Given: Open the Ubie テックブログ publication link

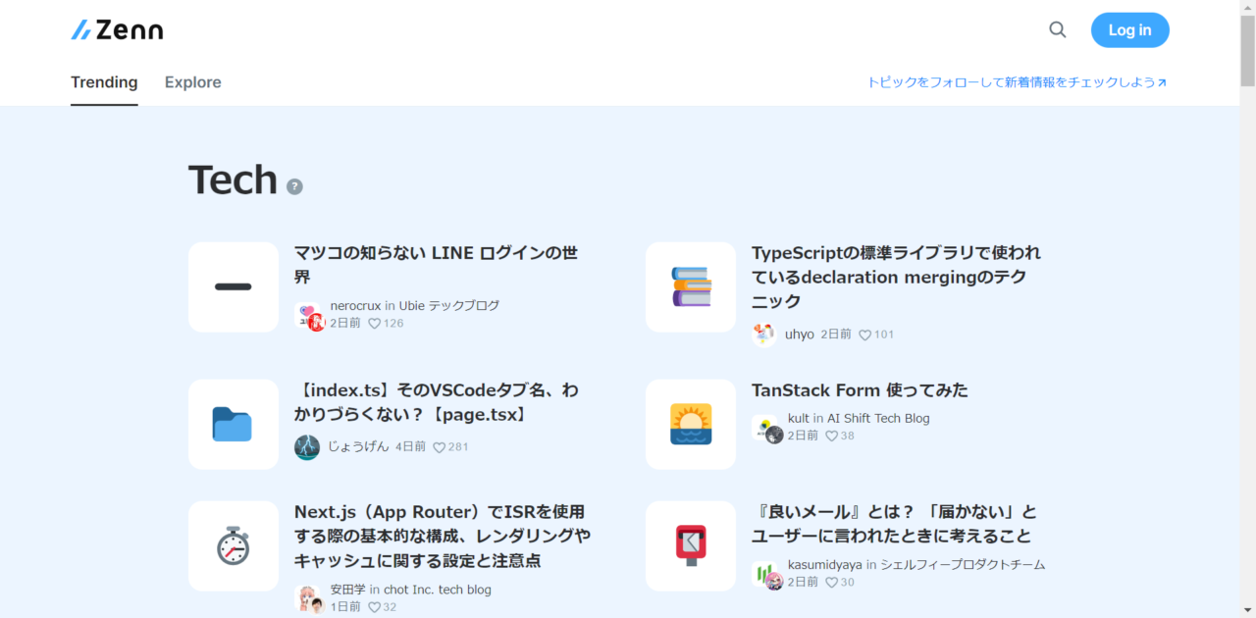Looking at the screenshot, I should (448, 306).
